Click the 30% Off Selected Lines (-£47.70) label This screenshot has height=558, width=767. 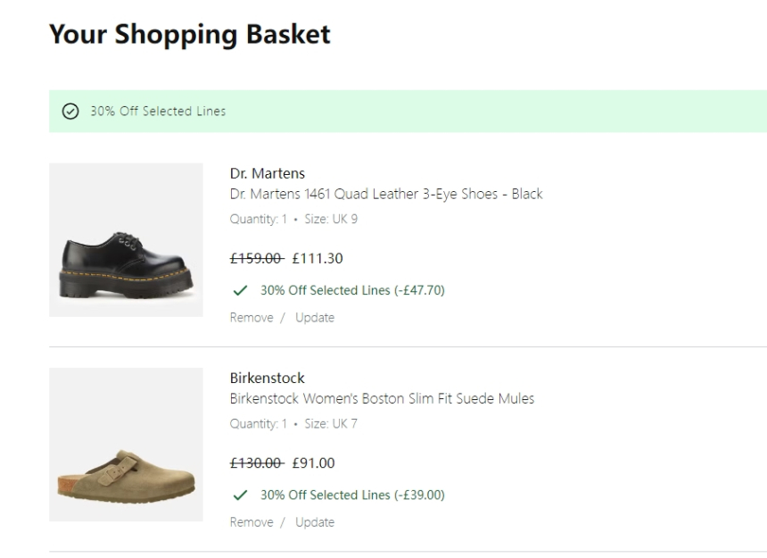pyautogui.click(x=352, y=290)
